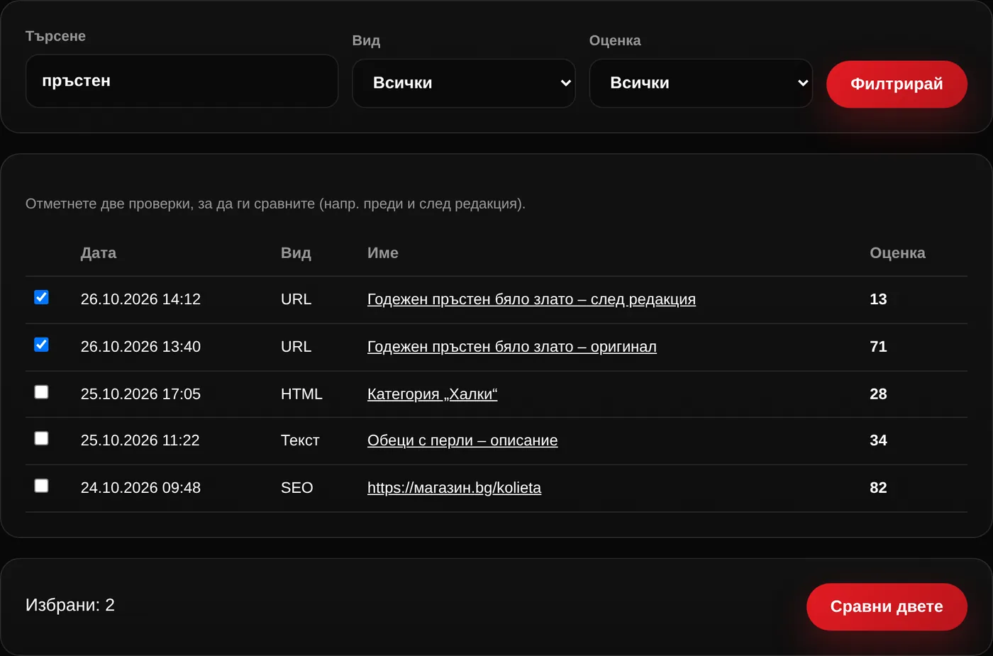Click the score value 28

pos(878,394)
